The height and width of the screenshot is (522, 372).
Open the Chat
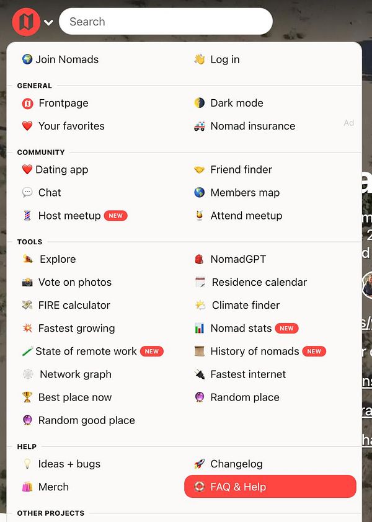pos(50,193)
